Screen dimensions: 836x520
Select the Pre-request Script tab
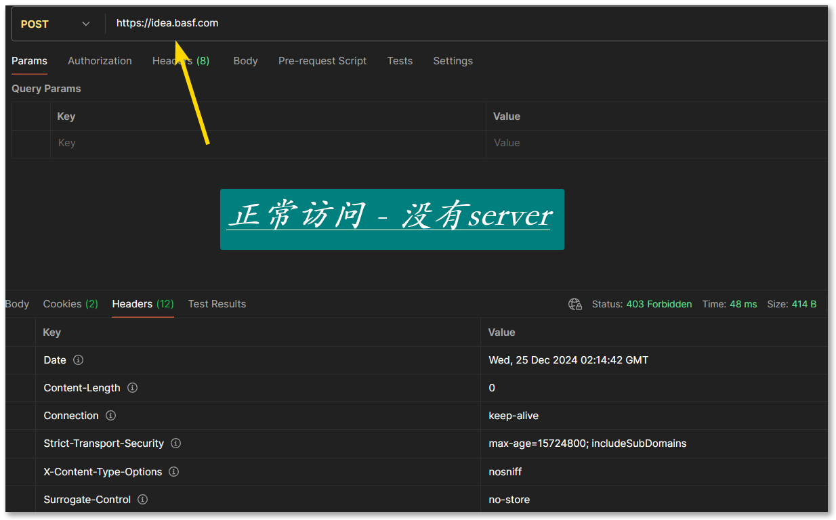[x=322, y=61]
